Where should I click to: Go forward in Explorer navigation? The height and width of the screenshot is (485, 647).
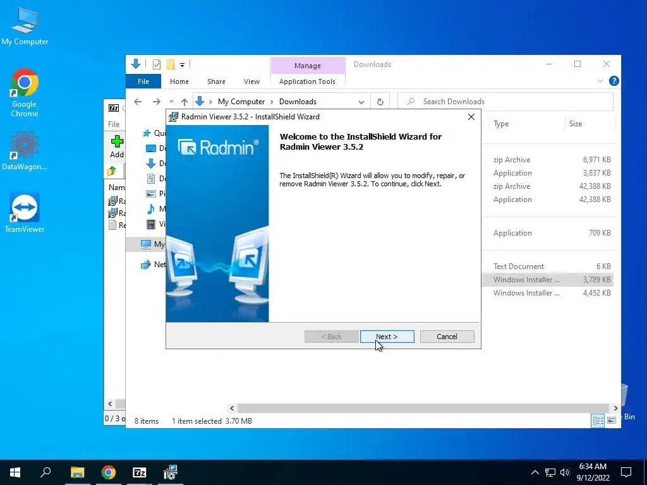[x=157, y=102]
